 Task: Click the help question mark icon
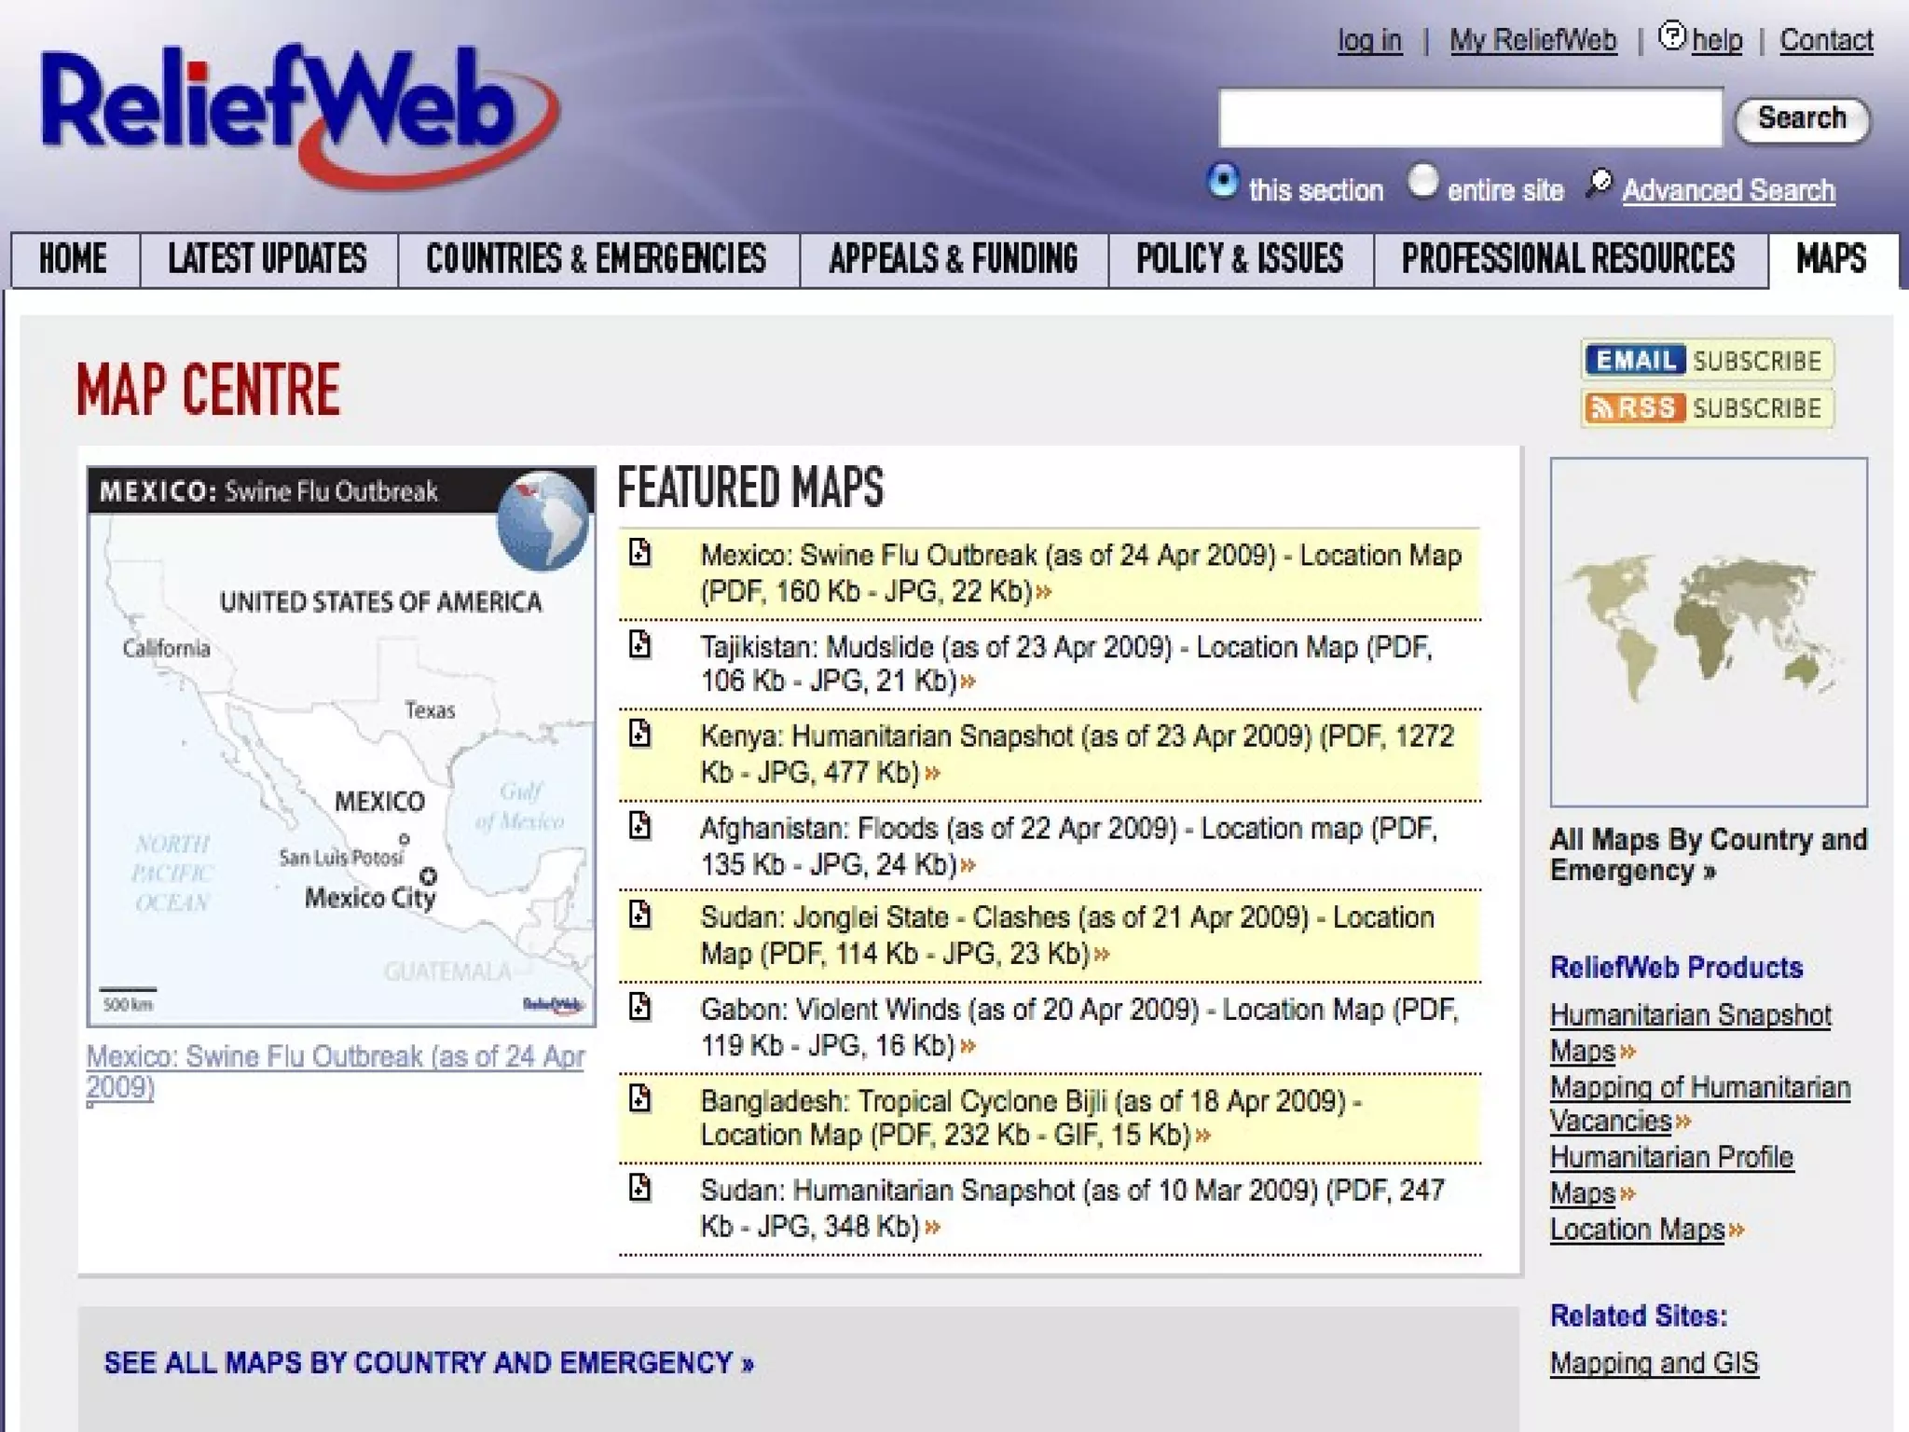click(x=1672, y=36)
